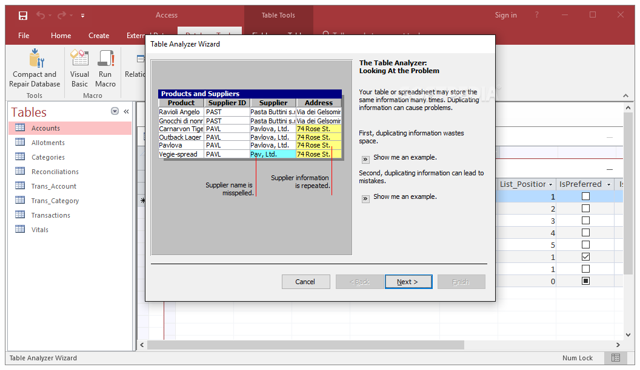This screenshot has height=370, width=640.
Task: Click the Compact and Repair Database icon
Action: [36, 58]
